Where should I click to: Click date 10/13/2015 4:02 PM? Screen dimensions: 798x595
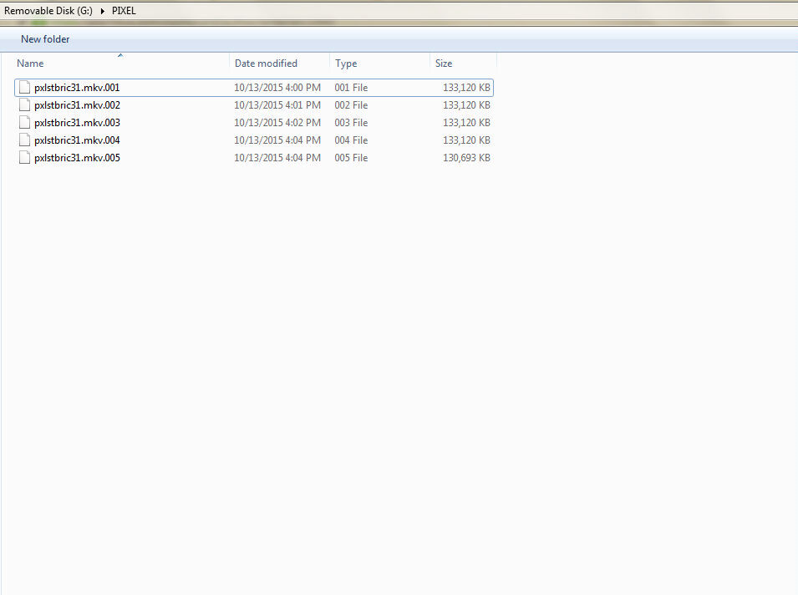click(277, 123)
